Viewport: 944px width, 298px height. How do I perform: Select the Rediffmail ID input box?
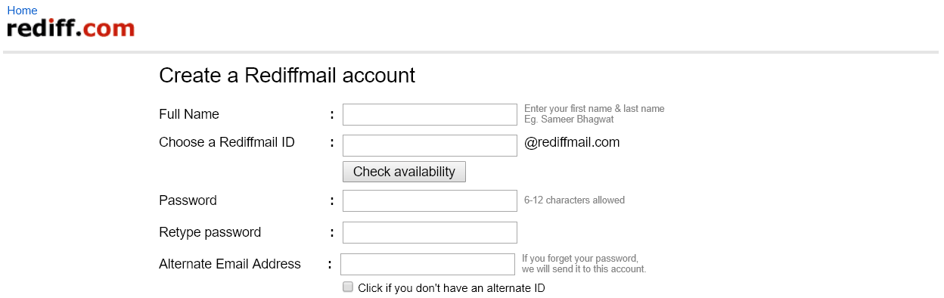(430, 145)
